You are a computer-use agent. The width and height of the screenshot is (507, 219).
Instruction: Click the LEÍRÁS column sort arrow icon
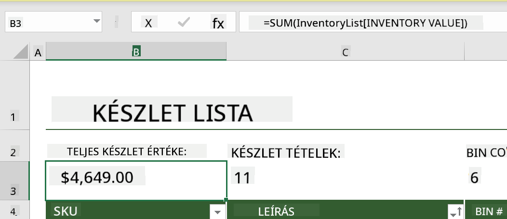(456, 212)
